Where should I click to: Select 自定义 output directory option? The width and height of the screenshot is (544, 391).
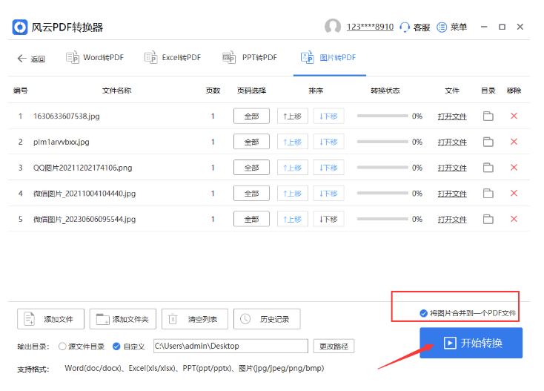[129, 346]
